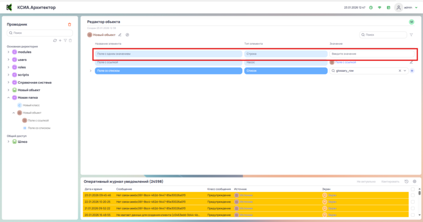Open Экран link in 22.01.2026 row
The height and width of the screenshot is (222, 423).
(332, 202)
